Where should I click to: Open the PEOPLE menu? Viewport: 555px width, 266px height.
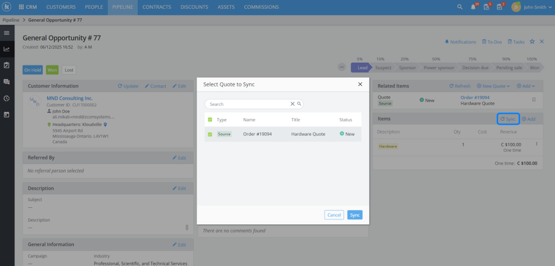click(x=94, y=7)
